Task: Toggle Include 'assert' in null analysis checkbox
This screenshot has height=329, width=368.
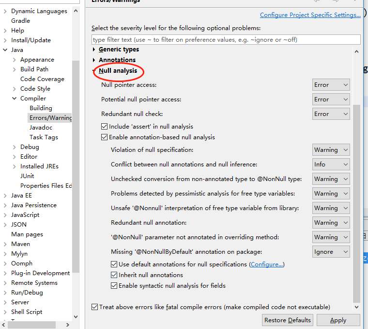Action: pos(104,127)
